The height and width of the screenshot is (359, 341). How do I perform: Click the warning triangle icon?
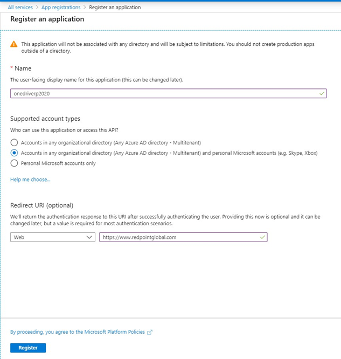[15, 44]
